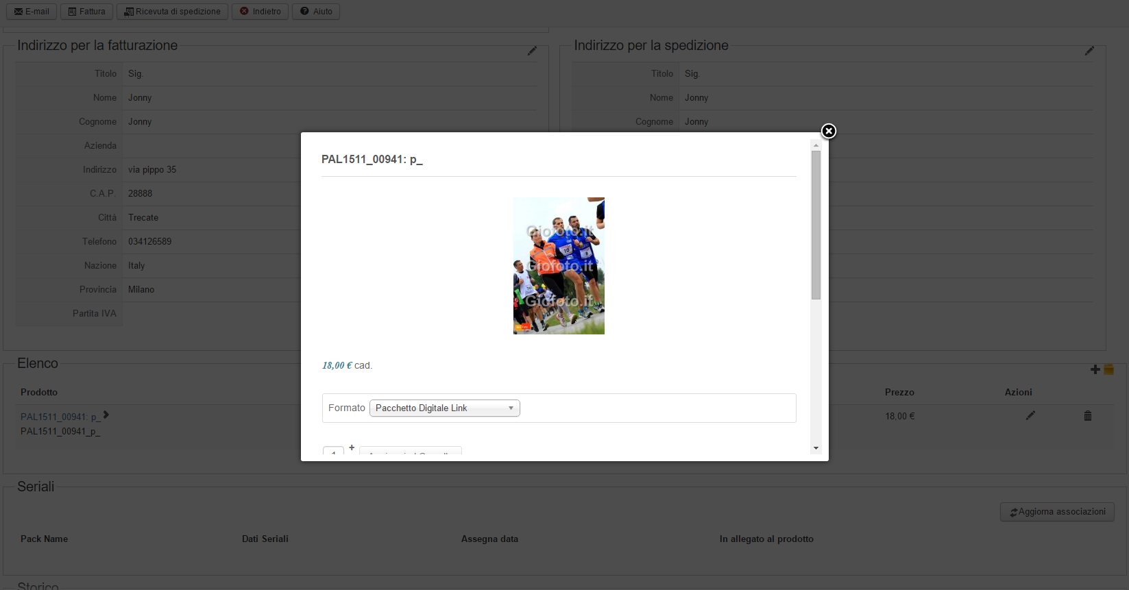Screen dimensions: 1129x590
Task: Click the Città value Trecate
Action: tap(143, 218)
